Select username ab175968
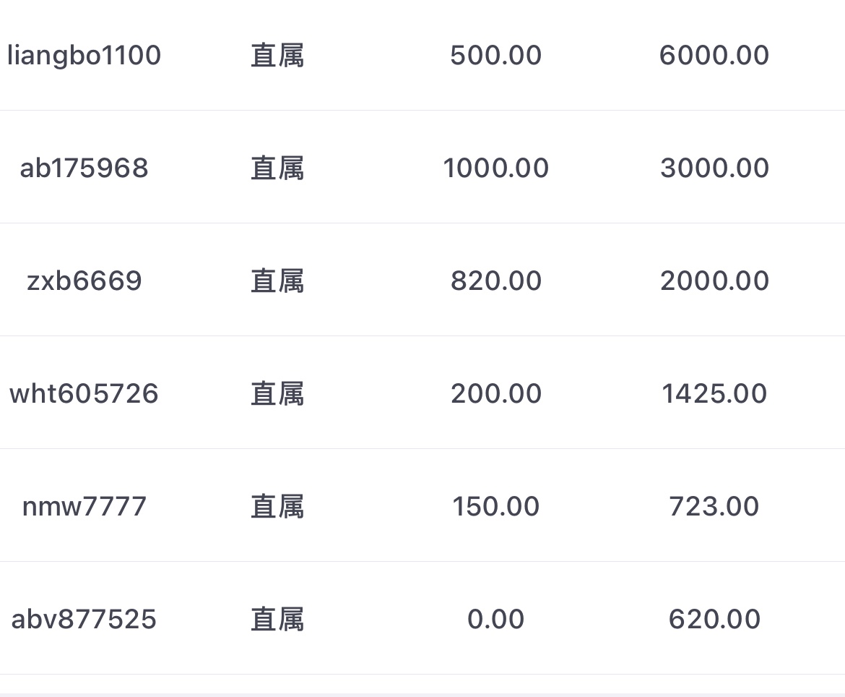 click(x=84, y=168)
